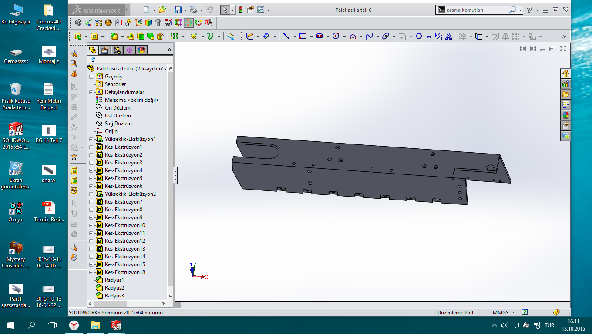This screenshot has width=592, height=334.
Task: Select the Polygon sketch tool
Action: (419, 37)
